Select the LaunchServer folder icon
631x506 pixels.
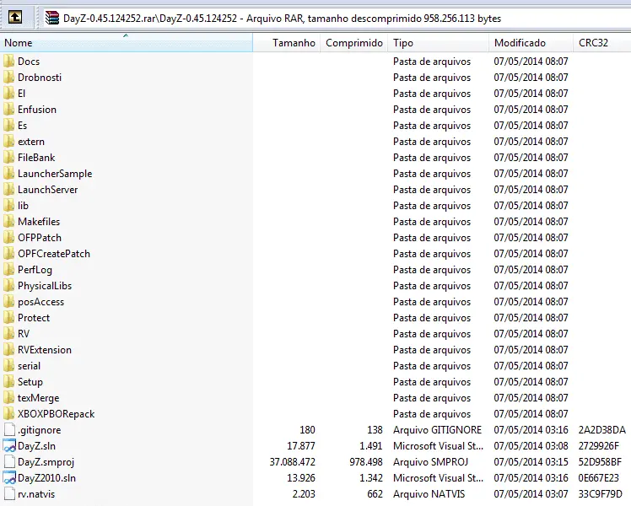tap(8, 190)
